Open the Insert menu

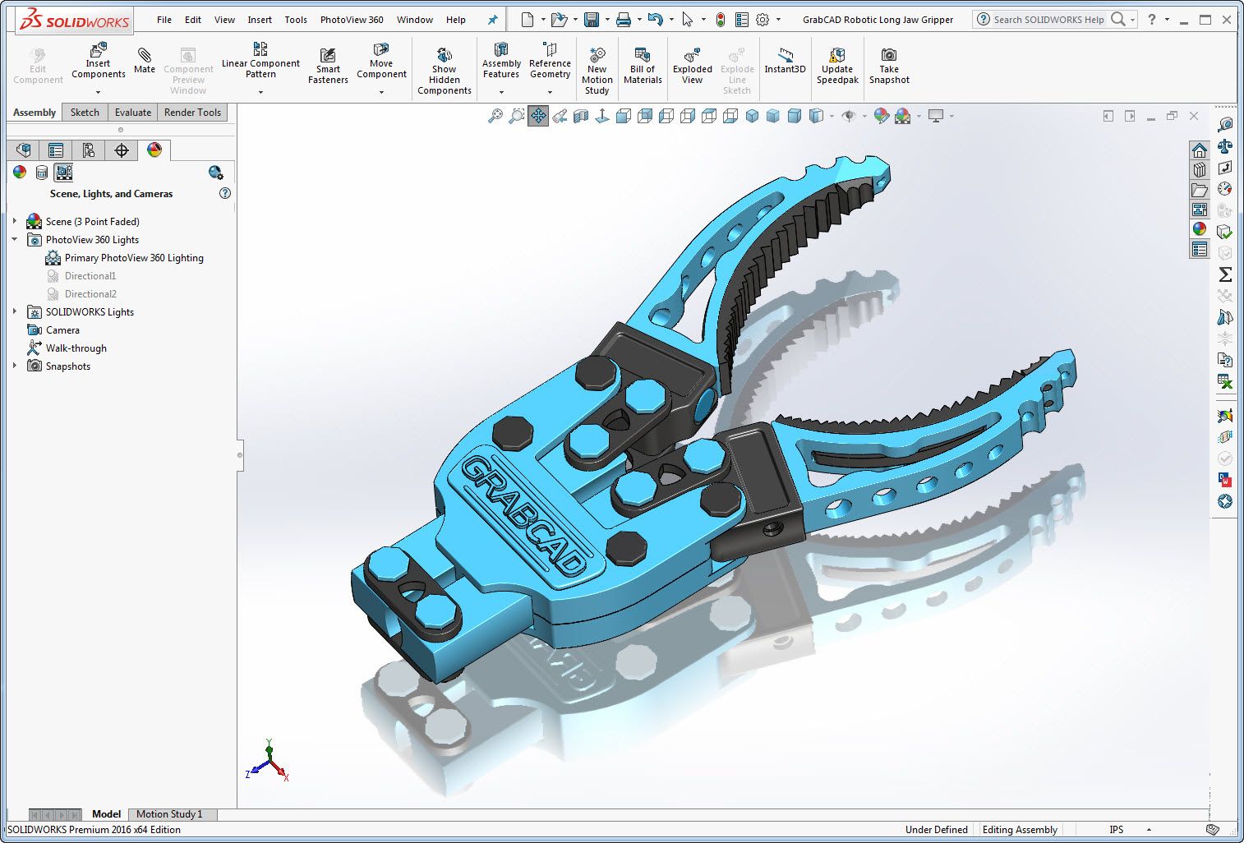(x=260, y=20)
